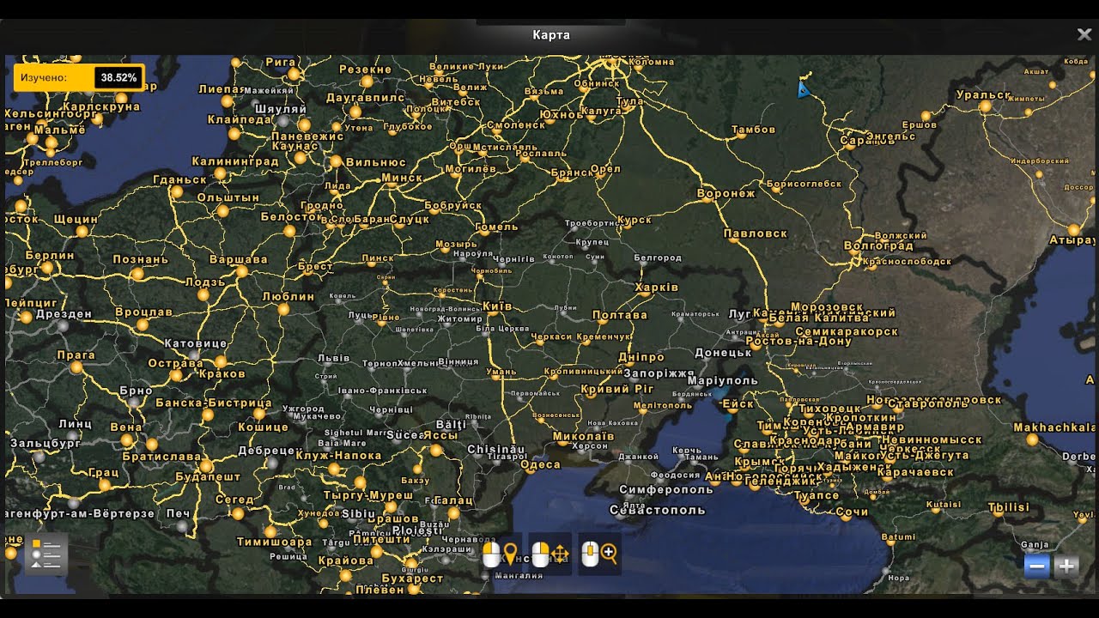This screenshot has width=1099, height=618.
Task: Select the Ростов-на-Дону city label
Action: click(x=798, y=341)
